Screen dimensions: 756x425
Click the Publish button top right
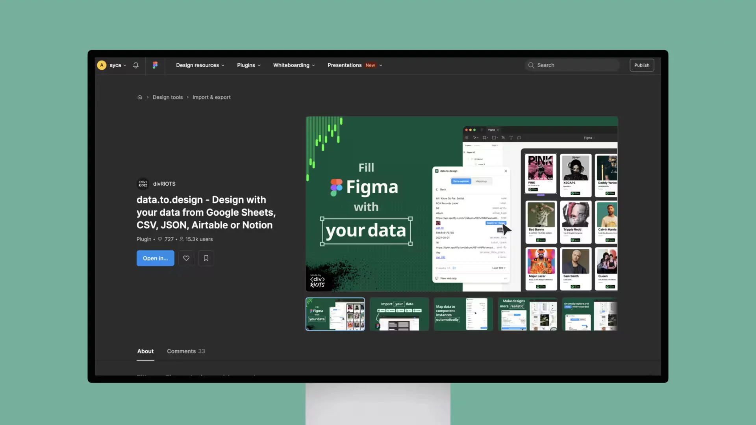point(641,65)
